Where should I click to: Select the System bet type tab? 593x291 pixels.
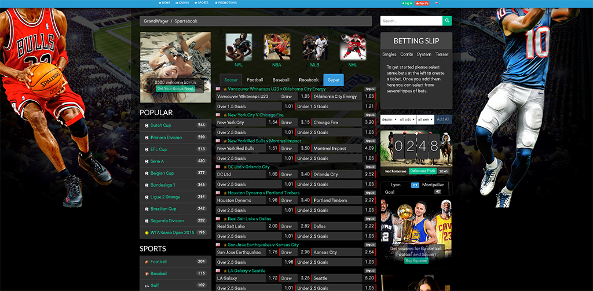424,54
